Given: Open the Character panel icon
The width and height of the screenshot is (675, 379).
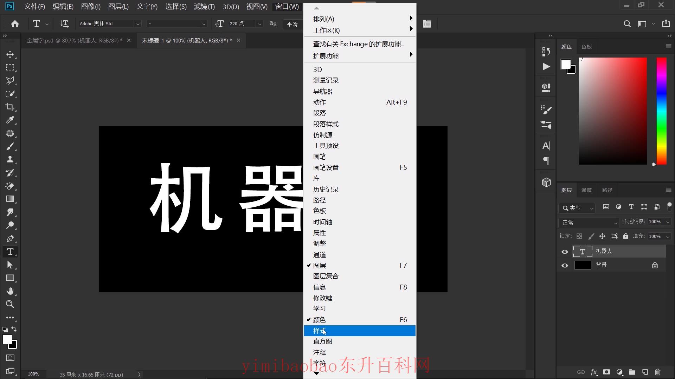Looking at the screenshot, I should pyautogui.click(x=546, y=146).
